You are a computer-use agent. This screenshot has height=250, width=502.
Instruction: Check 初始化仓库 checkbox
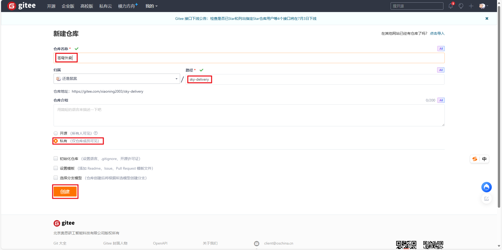56,158
